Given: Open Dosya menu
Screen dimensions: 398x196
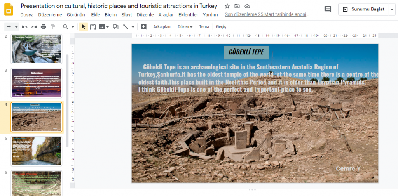Looking at the screenshot, I should [x=27, y=15].
